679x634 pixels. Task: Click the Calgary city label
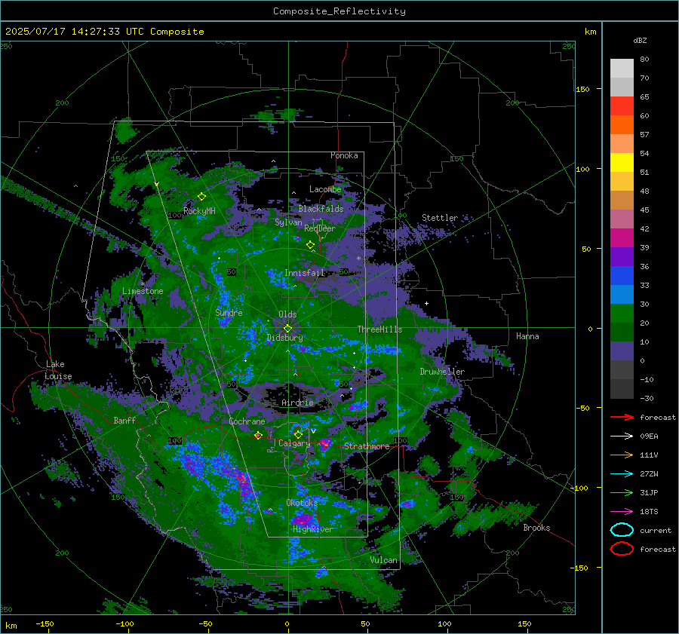[x=294, y=443]
